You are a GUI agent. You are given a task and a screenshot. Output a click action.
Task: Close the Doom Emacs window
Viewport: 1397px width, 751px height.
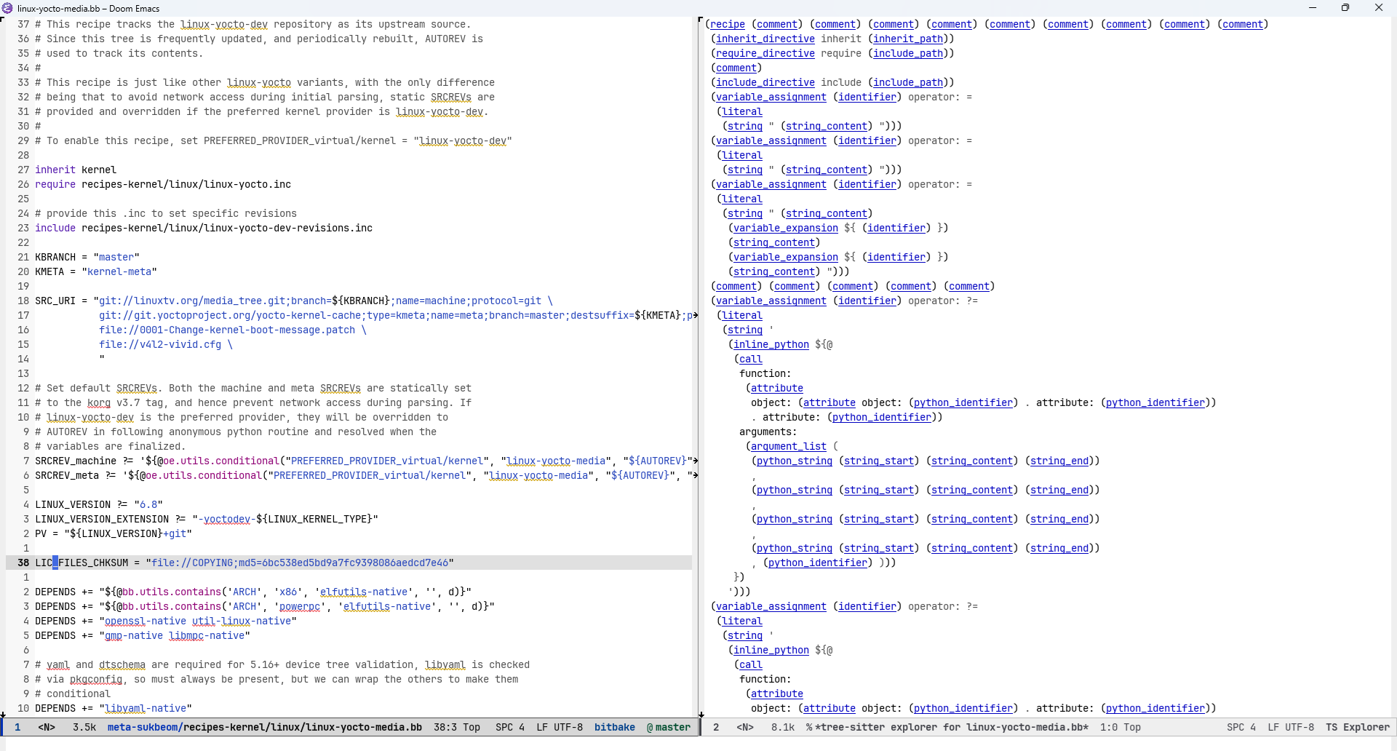point(1379,8)
